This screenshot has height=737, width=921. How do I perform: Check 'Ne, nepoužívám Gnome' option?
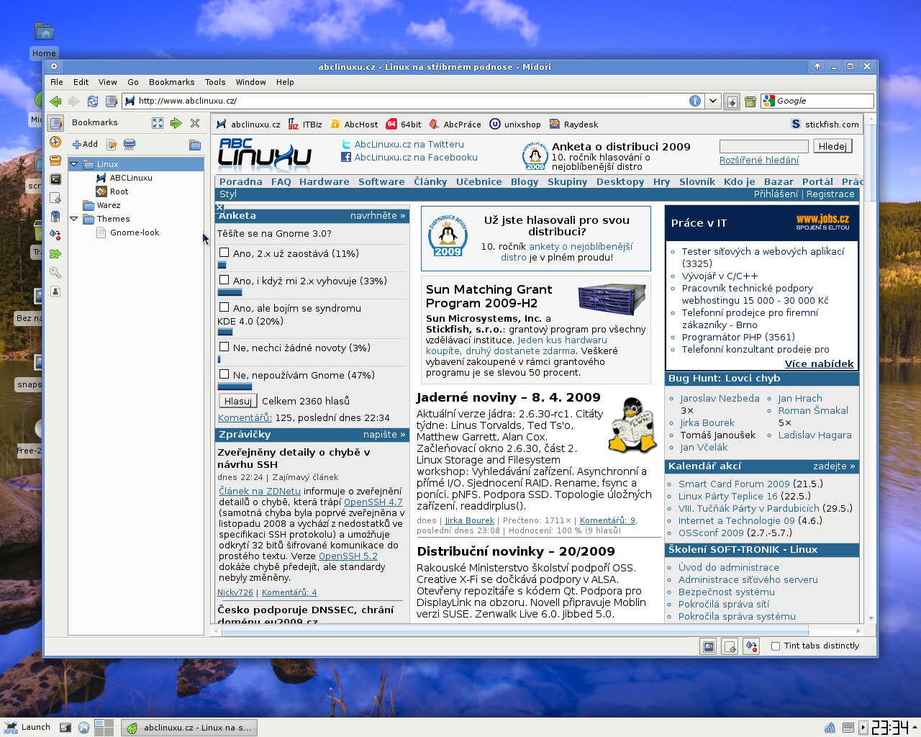[224, 374]
